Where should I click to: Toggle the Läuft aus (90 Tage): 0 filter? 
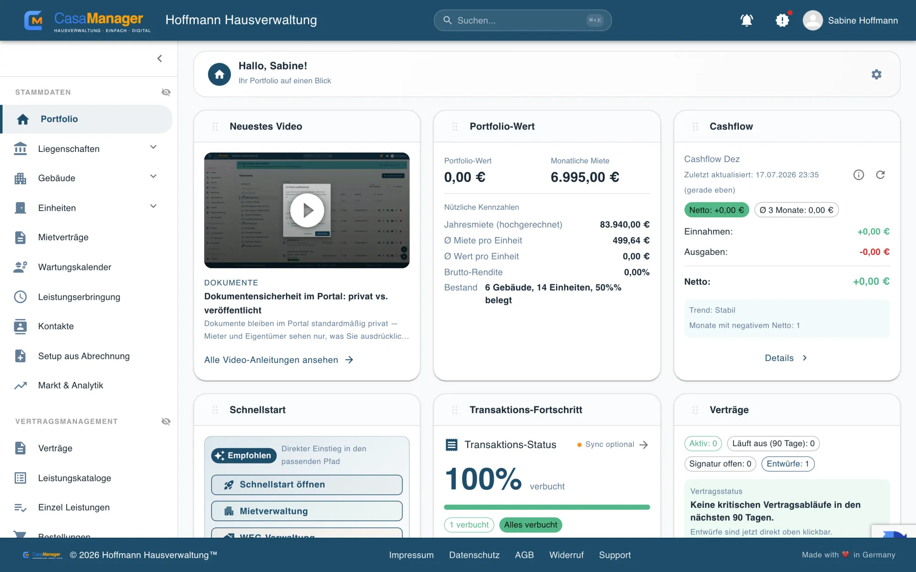(773, 443)
